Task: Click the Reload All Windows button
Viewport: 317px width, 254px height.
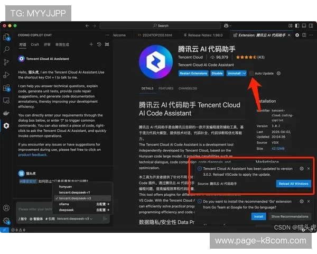Action: click(293, 184)
